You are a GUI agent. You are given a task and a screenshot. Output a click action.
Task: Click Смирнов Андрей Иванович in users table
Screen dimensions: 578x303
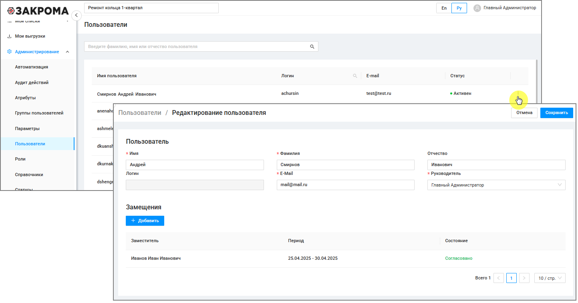[x=127, y=94]
